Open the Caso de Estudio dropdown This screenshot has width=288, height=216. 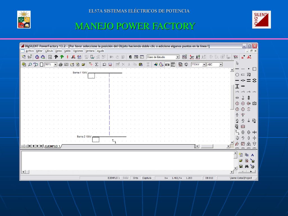pos(178,57)
